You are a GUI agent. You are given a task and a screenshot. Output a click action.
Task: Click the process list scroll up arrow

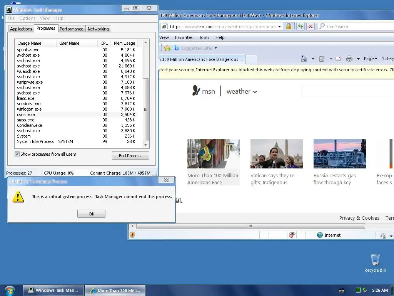tap(145, 42)
